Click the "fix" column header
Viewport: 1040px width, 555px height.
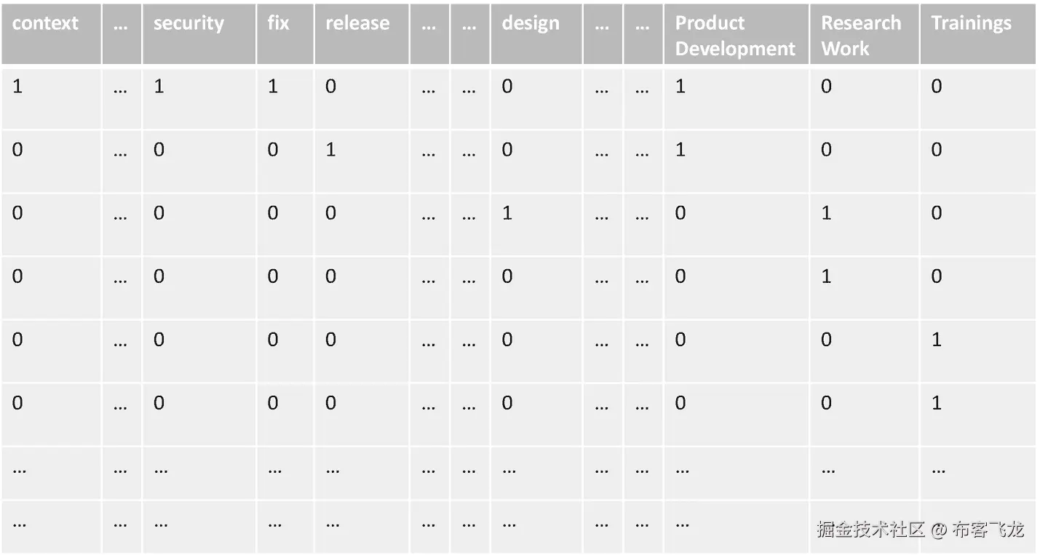[278, 23]
